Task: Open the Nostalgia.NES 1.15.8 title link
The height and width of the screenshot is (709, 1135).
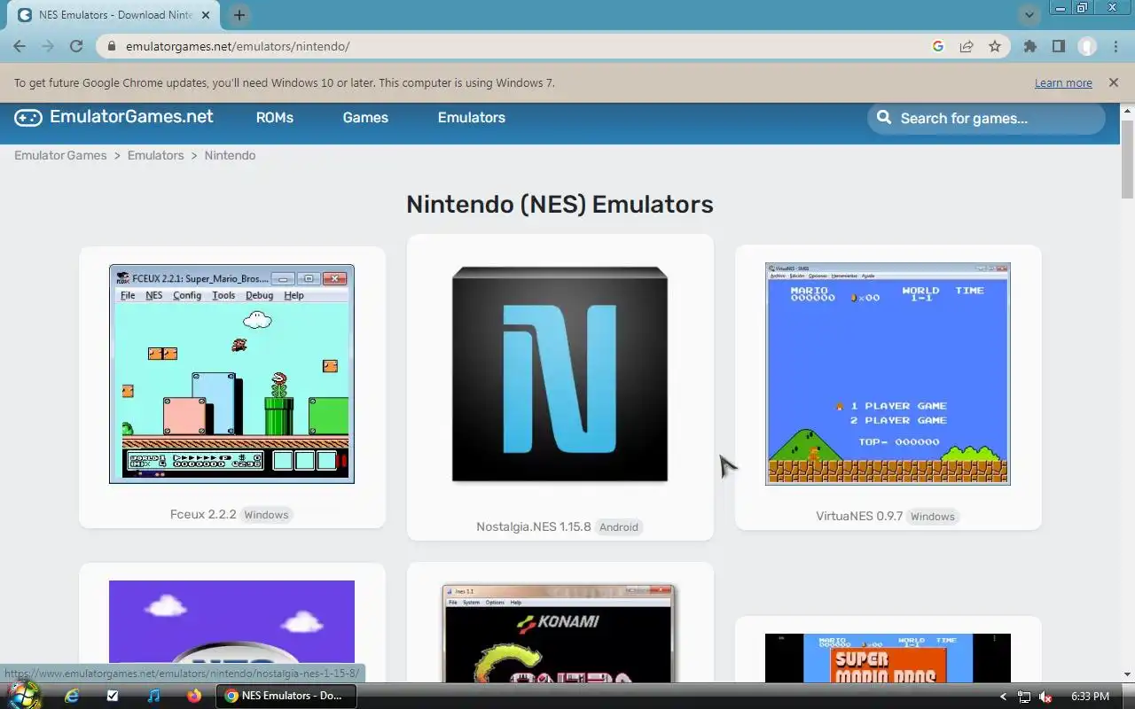Action: [x=533, y=526]
